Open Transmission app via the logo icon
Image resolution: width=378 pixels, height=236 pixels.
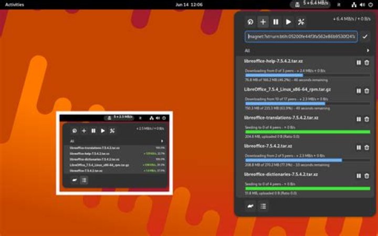tap(250, 22)
